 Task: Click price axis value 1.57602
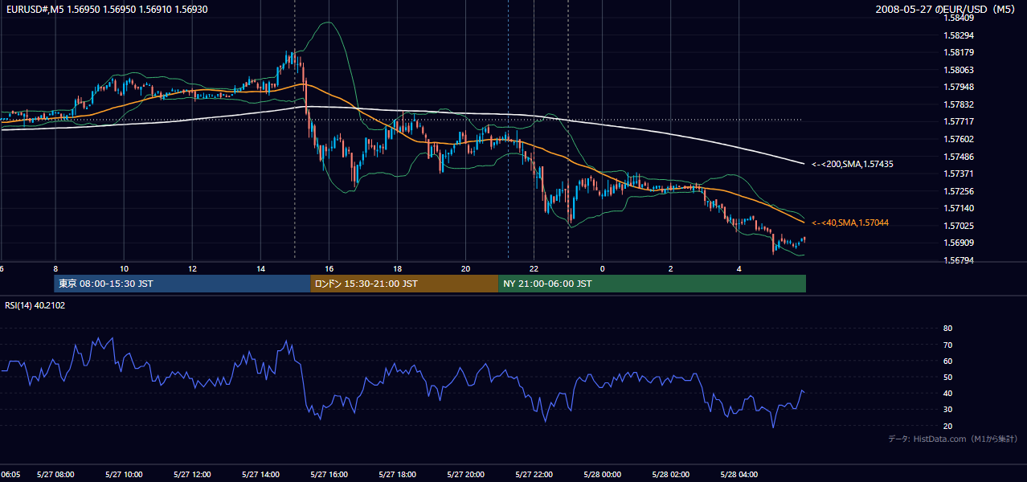(x=960, y=139)
